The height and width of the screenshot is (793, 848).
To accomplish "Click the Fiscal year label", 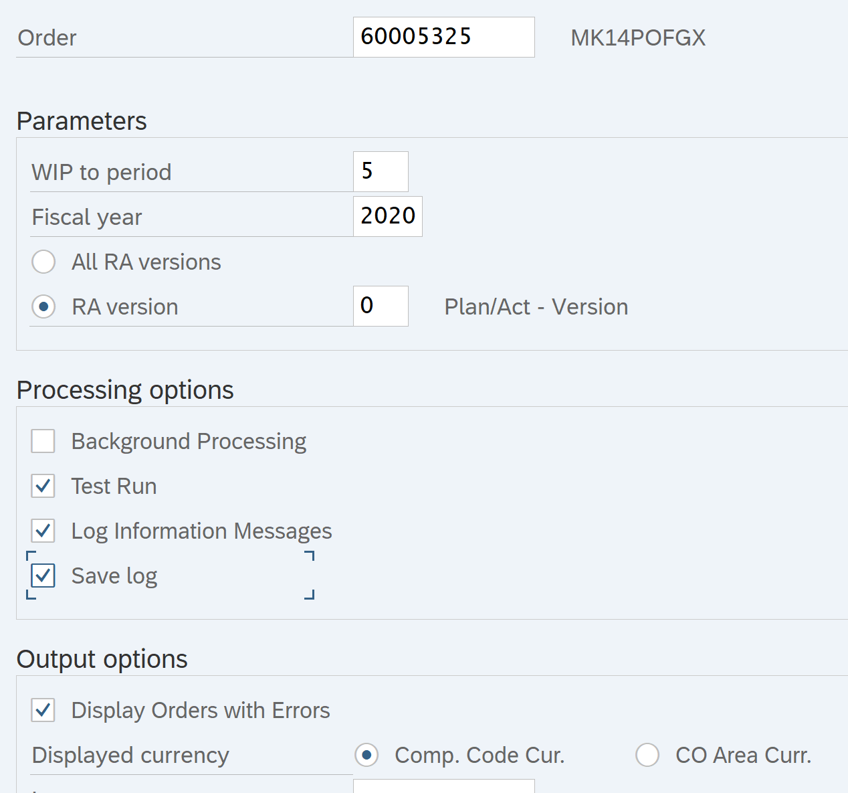I will click(87, 217).
